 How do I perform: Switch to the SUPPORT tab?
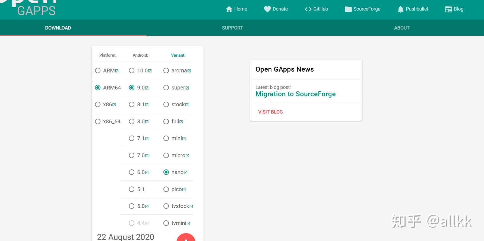(232, 28)
